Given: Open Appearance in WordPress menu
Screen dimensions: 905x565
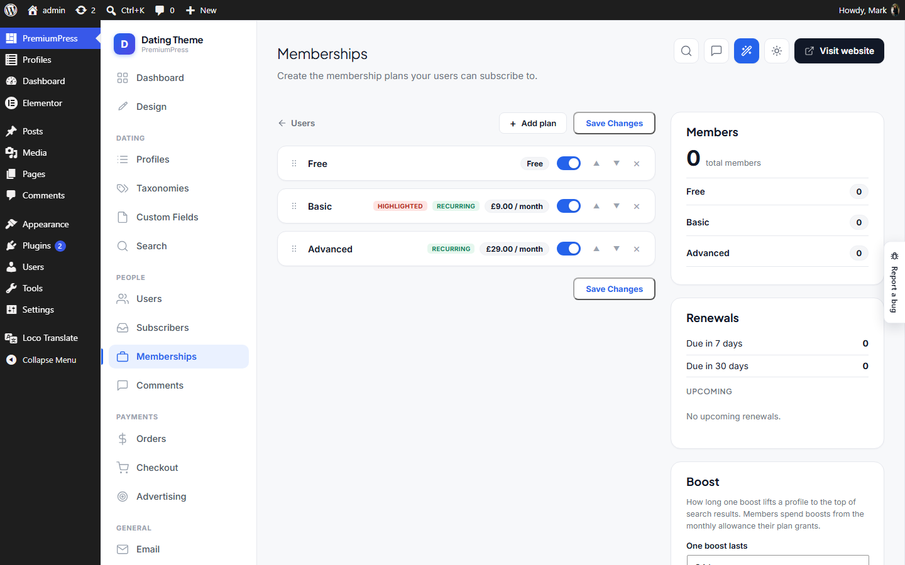Looking at the screenshot, I should click(50, 224).
